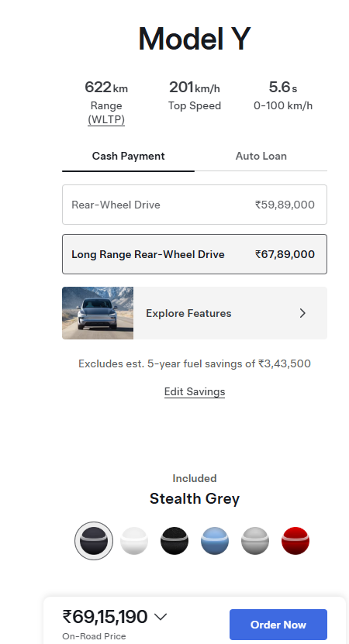Select Long Range Rear-Wheel Drive option
This screenshot has height=644, width=349.
pos(195,254)
